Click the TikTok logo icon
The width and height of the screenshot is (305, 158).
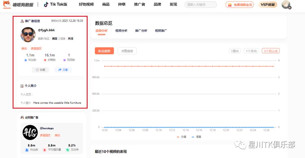click(46, 5)
